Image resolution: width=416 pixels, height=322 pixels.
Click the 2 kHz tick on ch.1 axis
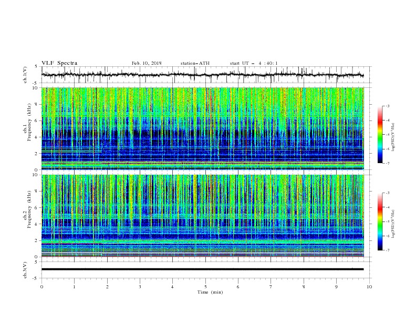(x=36, y=154)
